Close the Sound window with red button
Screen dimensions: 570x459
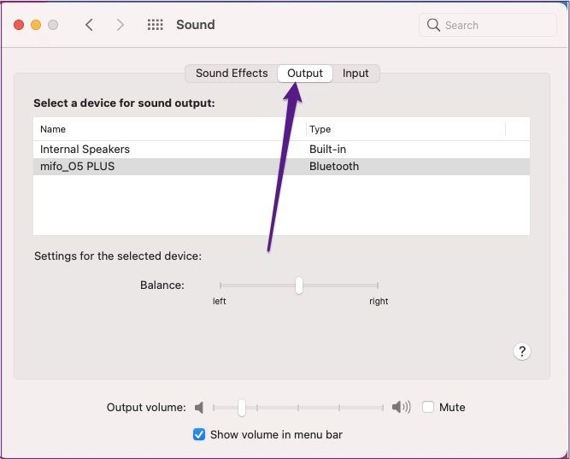(x=19, y=25)
